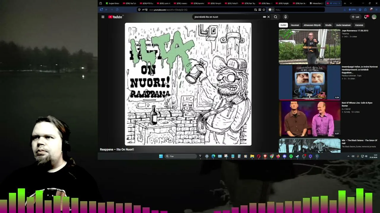Open the YouTube account avatar menu
Image resolution: width=380 pixels, height=213 pixels.
click(x=374, y=17)
